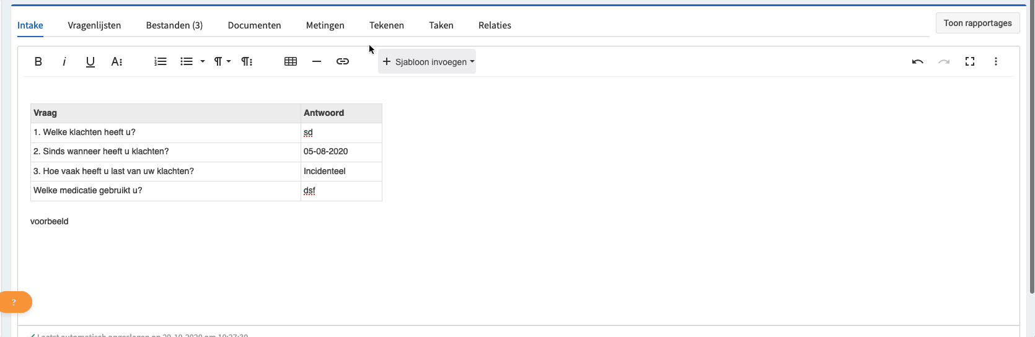This screenshot has height=337, width=1035.
Task: Click the Toon rapportages button
Action: pyautogui.click(x=977, y=23)
